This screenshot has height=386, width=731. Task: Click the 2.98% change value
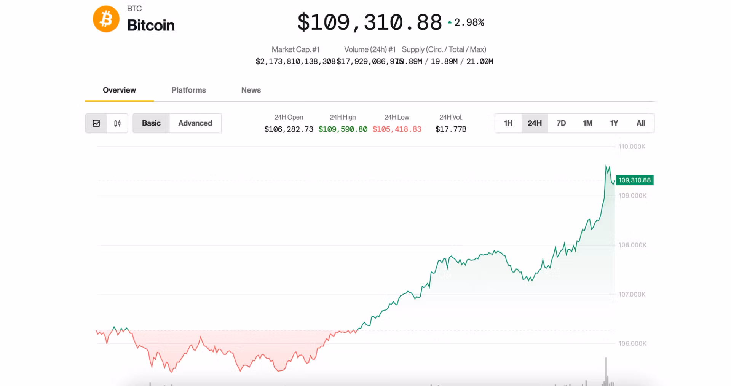[469, 22]
